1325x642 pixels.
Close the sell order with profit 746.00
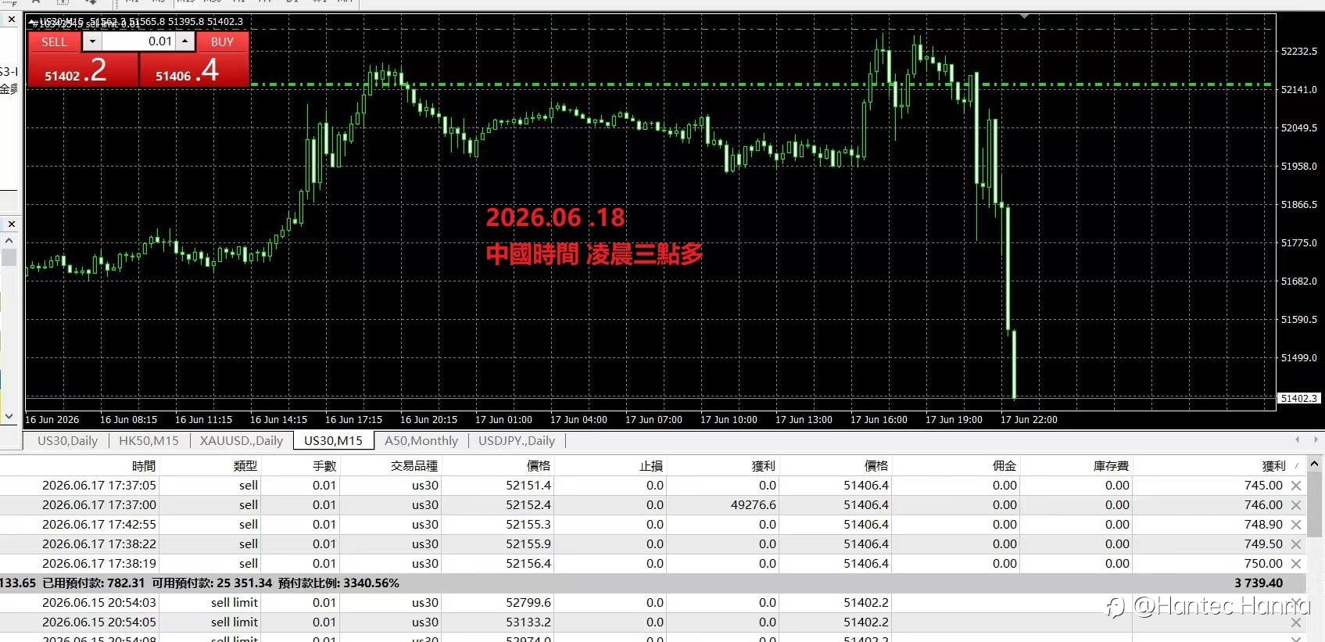click(1296, 505)
